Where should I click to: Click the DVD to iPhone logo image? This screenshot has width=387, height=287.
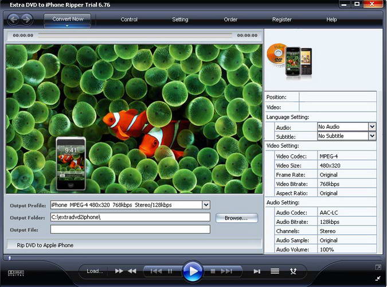[x=290, y=61]
